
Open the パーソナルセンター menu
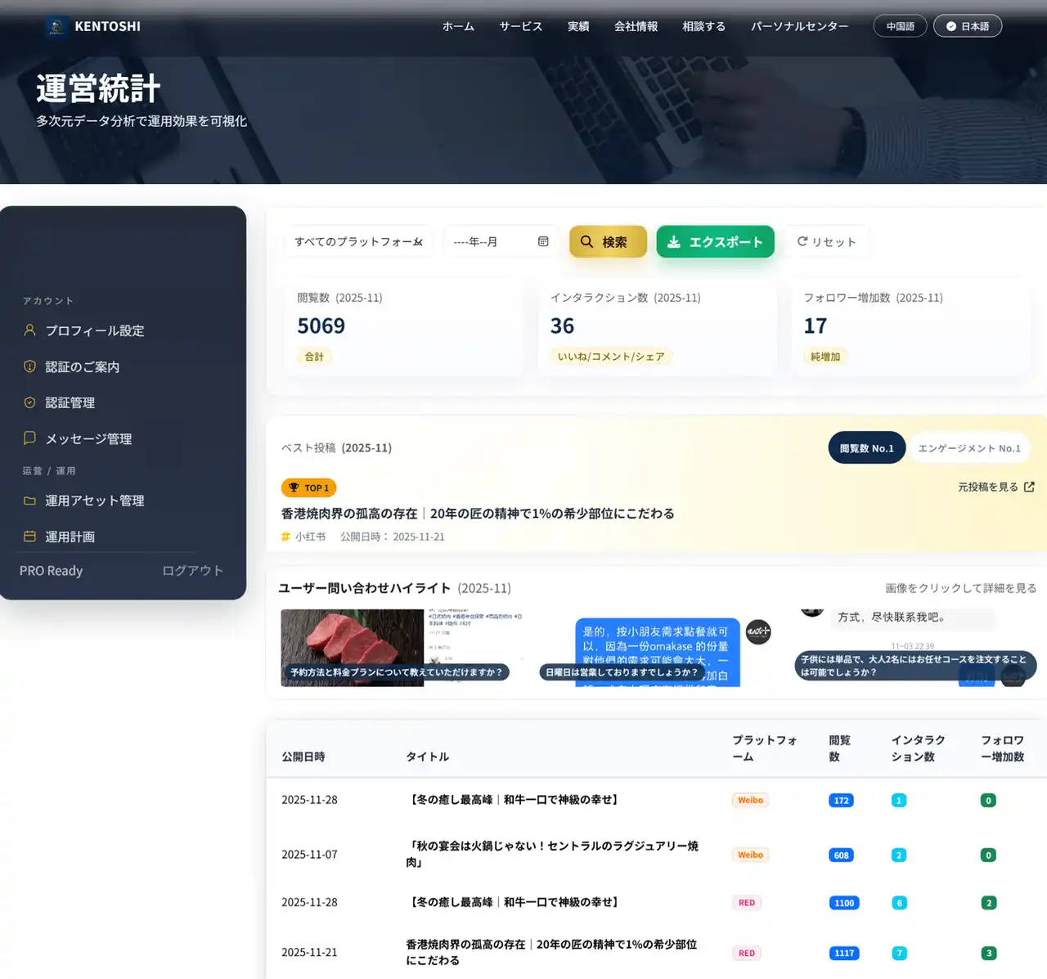pyautogui.click(x=799, y=26)
